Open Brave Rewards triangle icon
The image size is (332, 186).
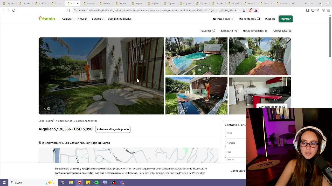[x=256, y=10]
